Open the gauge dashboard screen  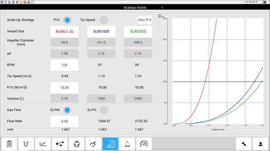tap(144, 144)
